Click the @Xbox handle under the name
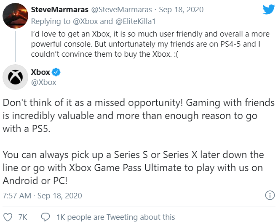The height and width of the screenshot is (224, 278). [44, 82]
